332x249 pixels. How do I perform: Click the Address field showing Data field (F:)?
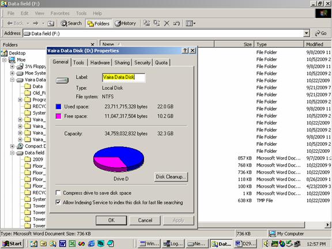164,33
